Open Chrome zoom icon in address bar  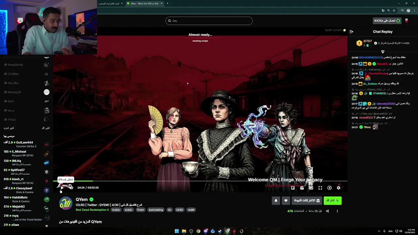pos(389,10)
